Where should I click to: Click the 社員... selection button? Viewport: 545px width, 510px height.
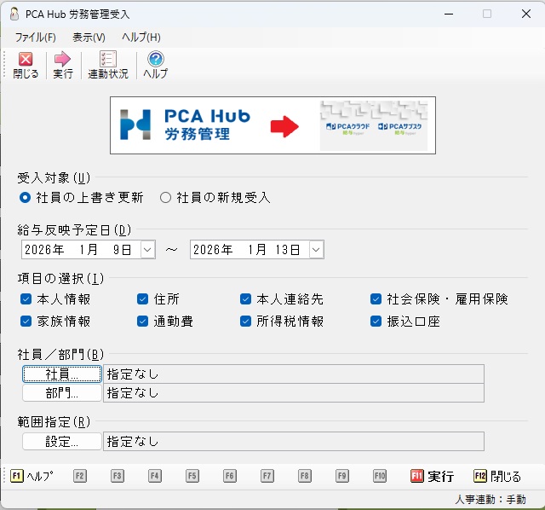coord(61,374)
